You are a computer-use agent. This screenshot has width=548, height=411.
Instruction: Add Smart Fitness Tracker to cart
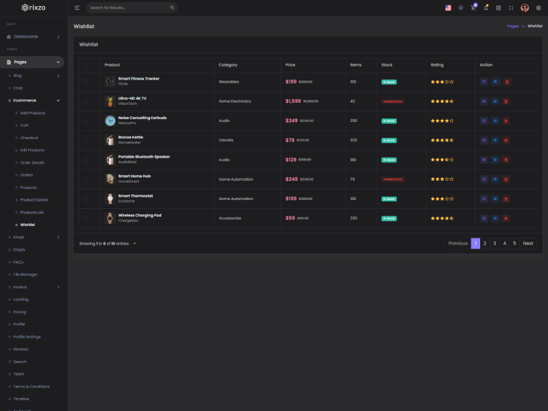point(484,82)
